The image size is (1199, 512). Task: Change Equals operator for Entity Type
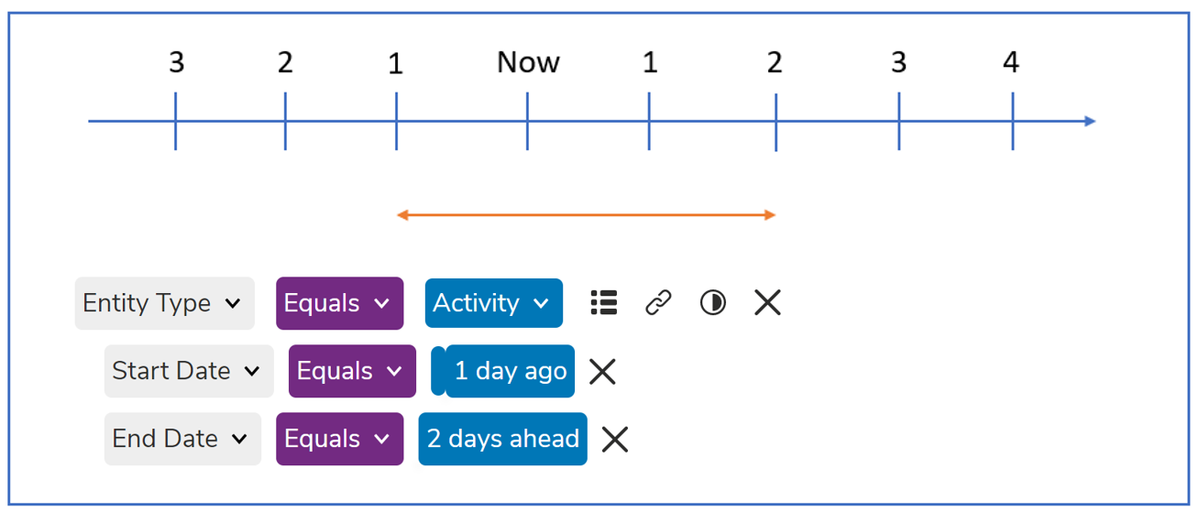339,303
